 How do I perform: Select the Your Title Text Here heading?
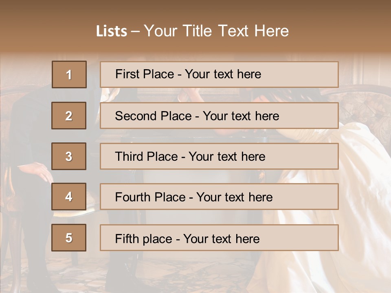click(x=216, y=31)
